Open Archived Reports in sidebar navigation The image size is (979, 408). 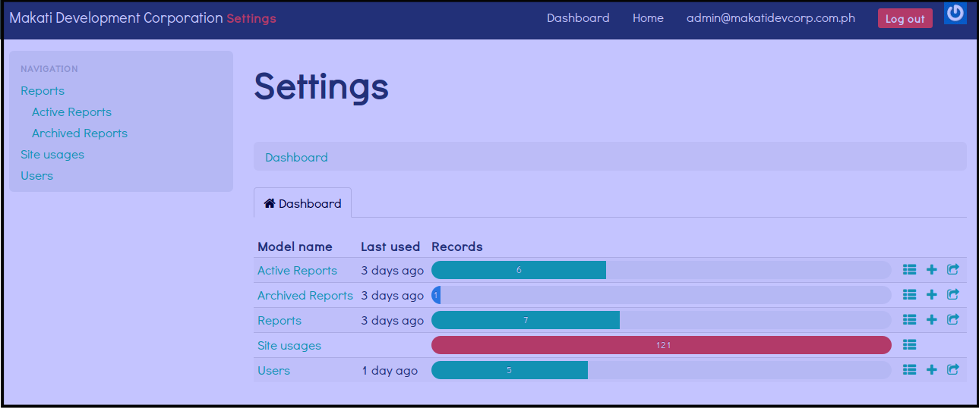(80, 133)
